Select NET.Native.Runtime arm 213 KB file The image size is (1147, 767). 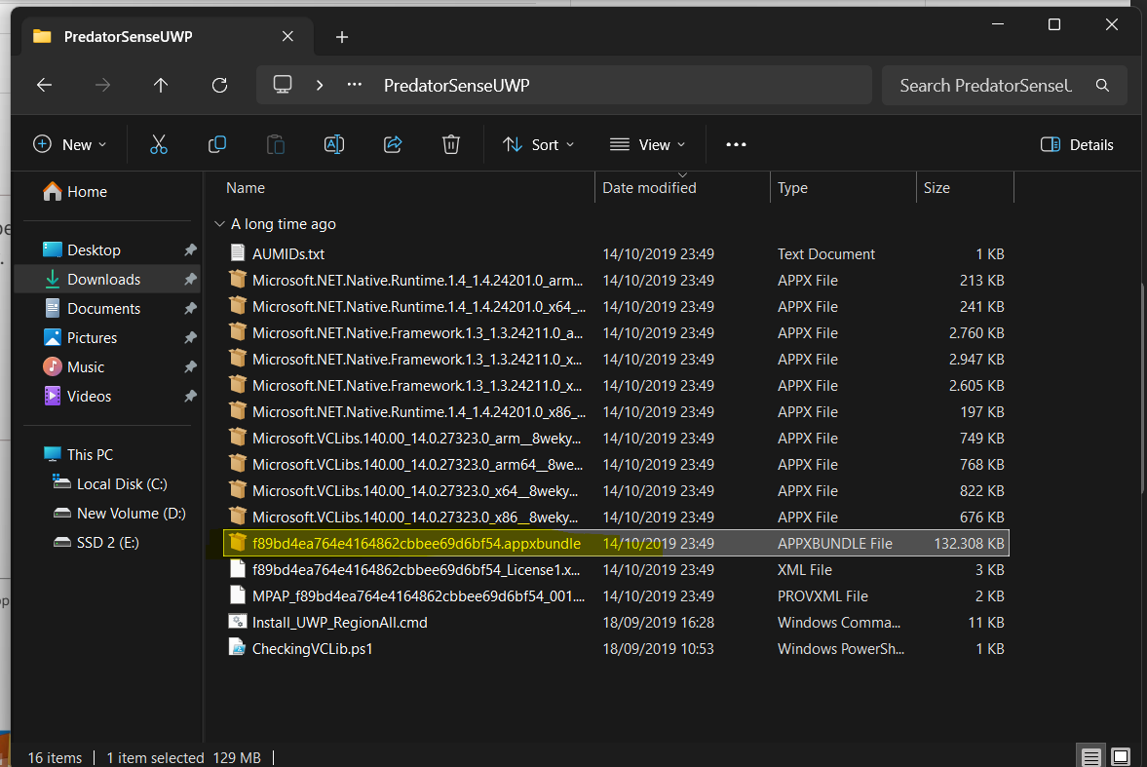tap(616, 280)
